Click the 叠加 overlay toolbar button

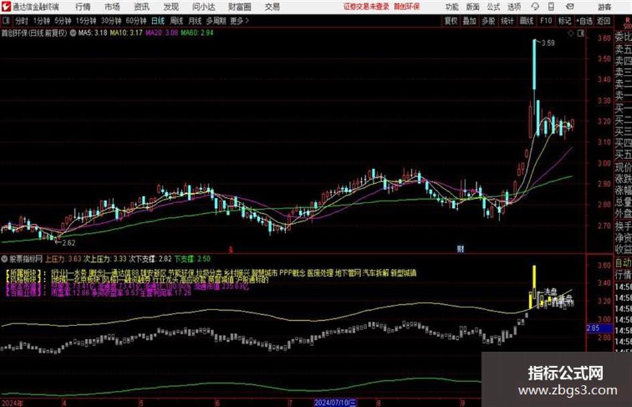pyautogui.click(x=469, y=21)
